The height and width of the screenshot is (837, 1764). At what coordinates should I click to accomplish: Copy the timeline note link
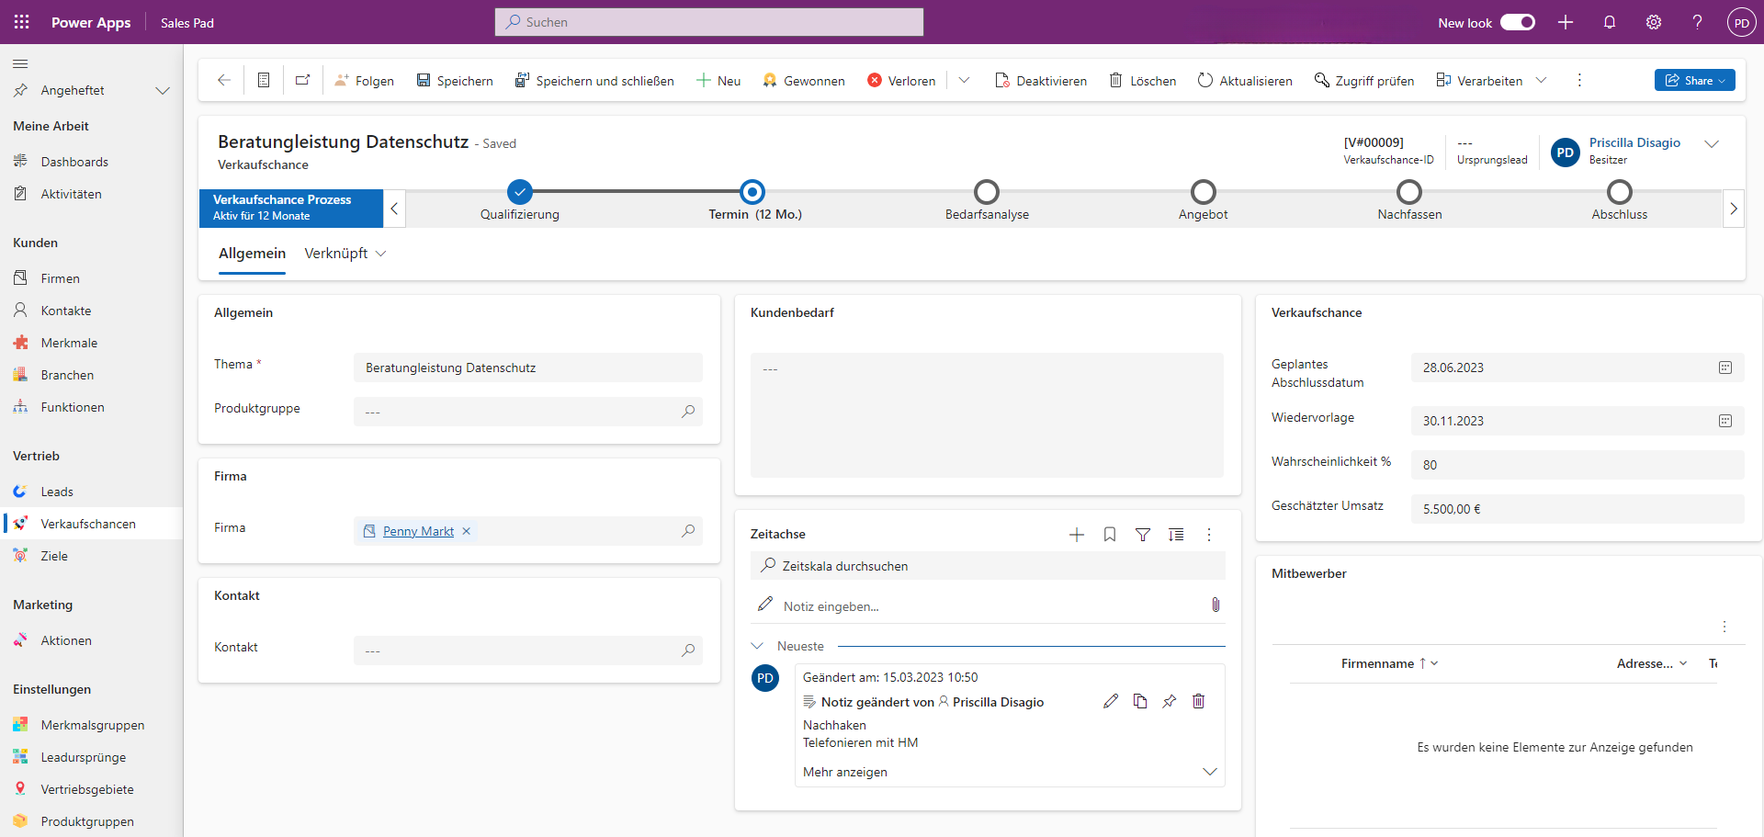(x=1140, y=701)
